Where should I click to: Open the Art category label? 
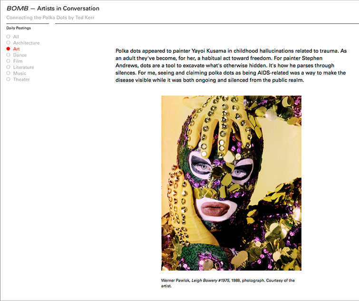pyautogui.click(x=16, y=49)
